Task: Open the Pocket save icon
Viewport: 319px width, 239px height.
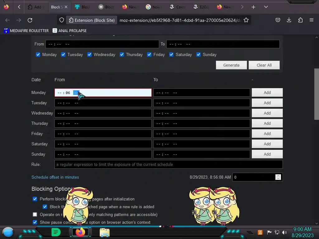Action: pos(278,20)
